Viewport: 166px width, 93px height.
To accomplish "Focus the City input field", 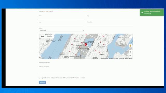I will click(x=110, y=18).
